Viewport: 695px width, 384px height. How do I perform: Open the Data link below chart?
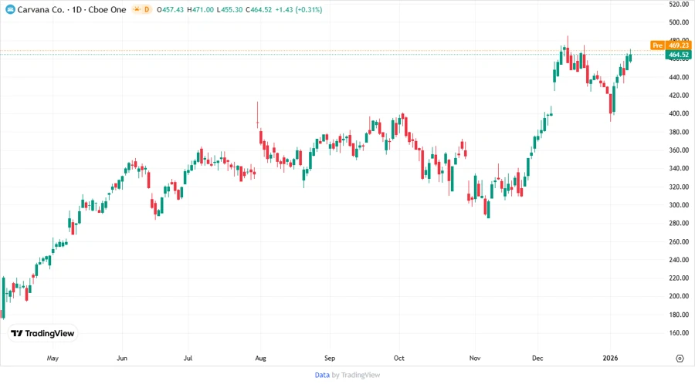point(322,375)
